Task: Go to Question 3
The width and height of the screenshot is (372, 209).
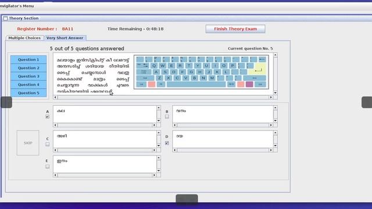Action: click(x=28, y=76)
